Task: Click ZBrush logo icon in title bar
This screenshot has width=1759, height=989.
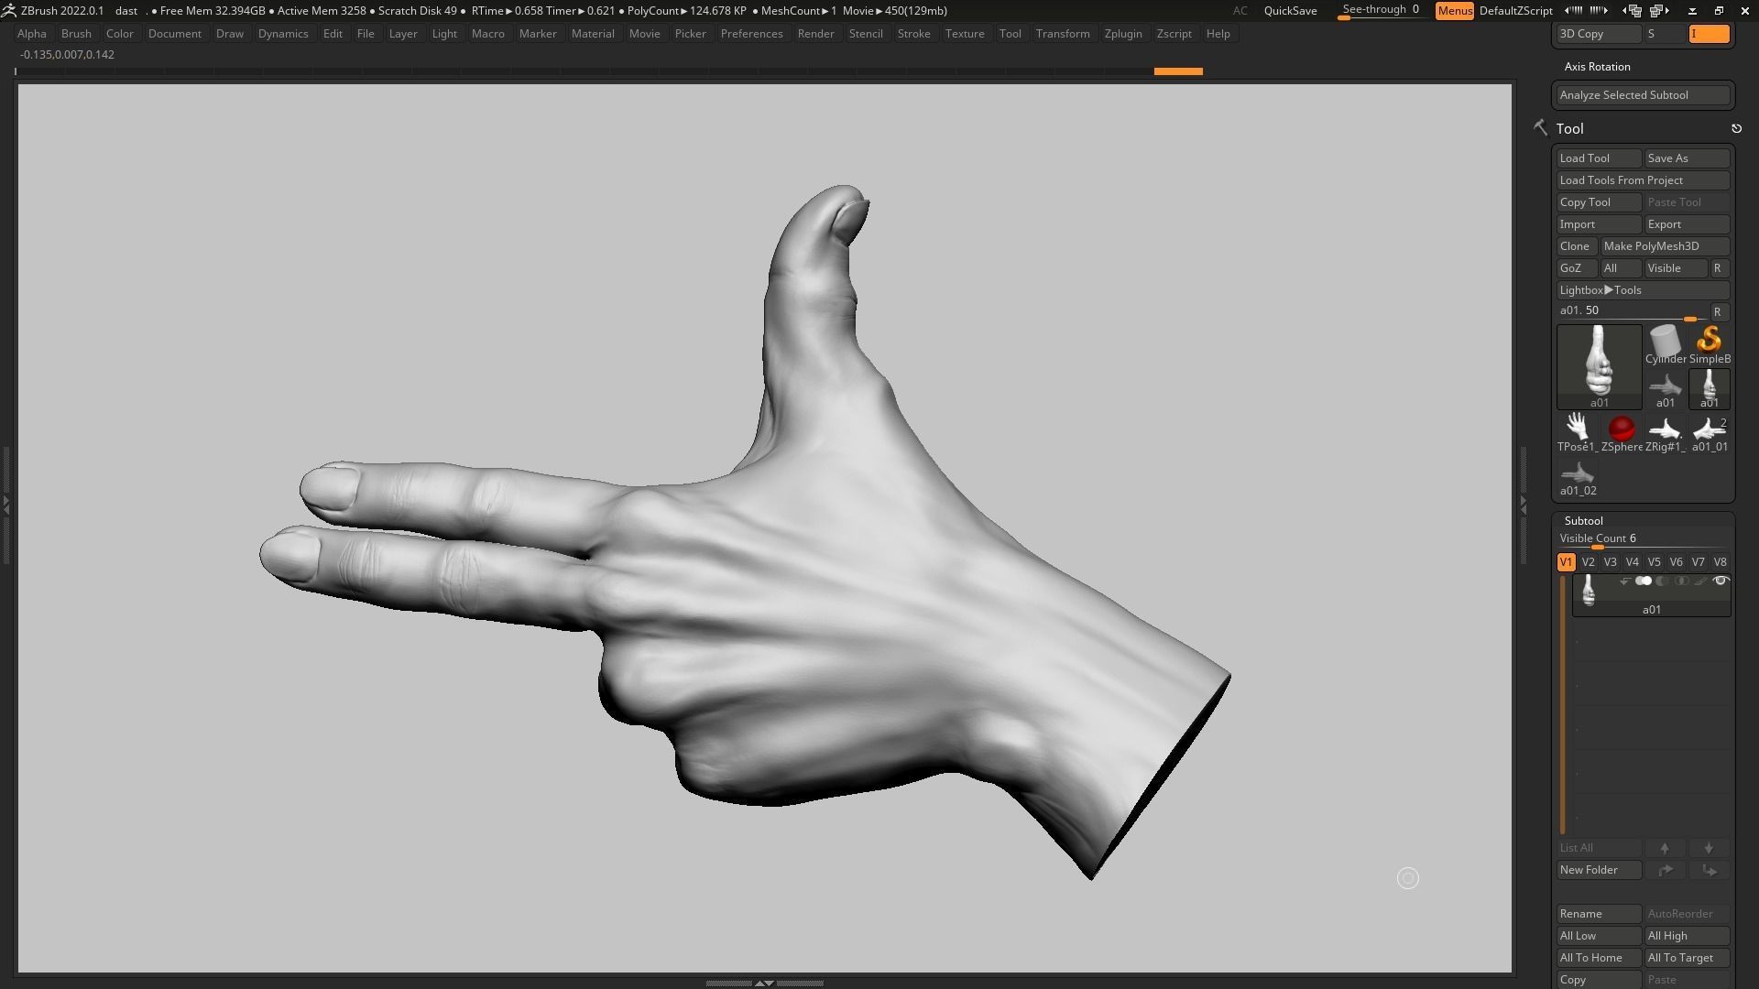Action: pyautogui.click(x=8, y=11)
